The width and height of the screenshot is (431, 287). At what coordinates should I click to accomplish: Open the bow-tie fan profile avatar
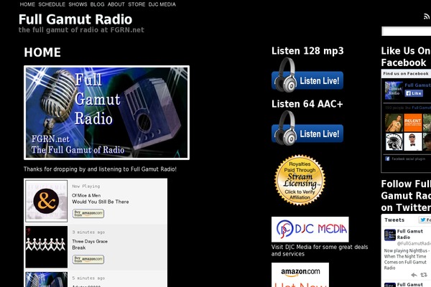point(413,142)
